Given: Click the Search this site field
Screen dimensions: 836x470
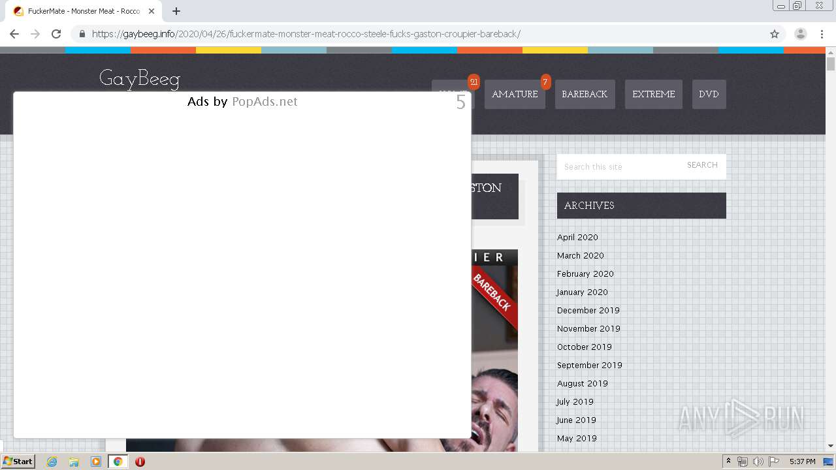Looking at the screenshot, I should click(x=617, y=166).
